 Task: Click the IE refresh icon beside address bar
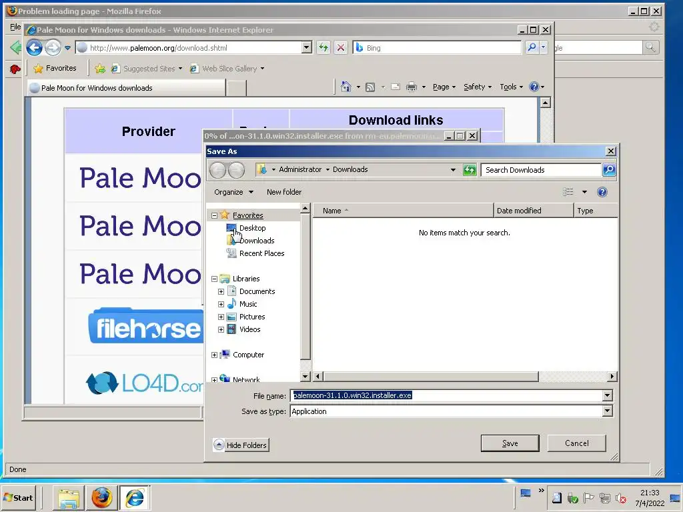pyautogui.click(x=323, y=47)
